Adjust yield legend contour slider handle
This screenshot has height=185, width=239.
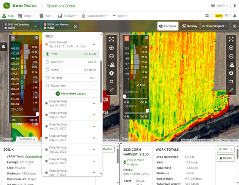[x=125, y=96]
